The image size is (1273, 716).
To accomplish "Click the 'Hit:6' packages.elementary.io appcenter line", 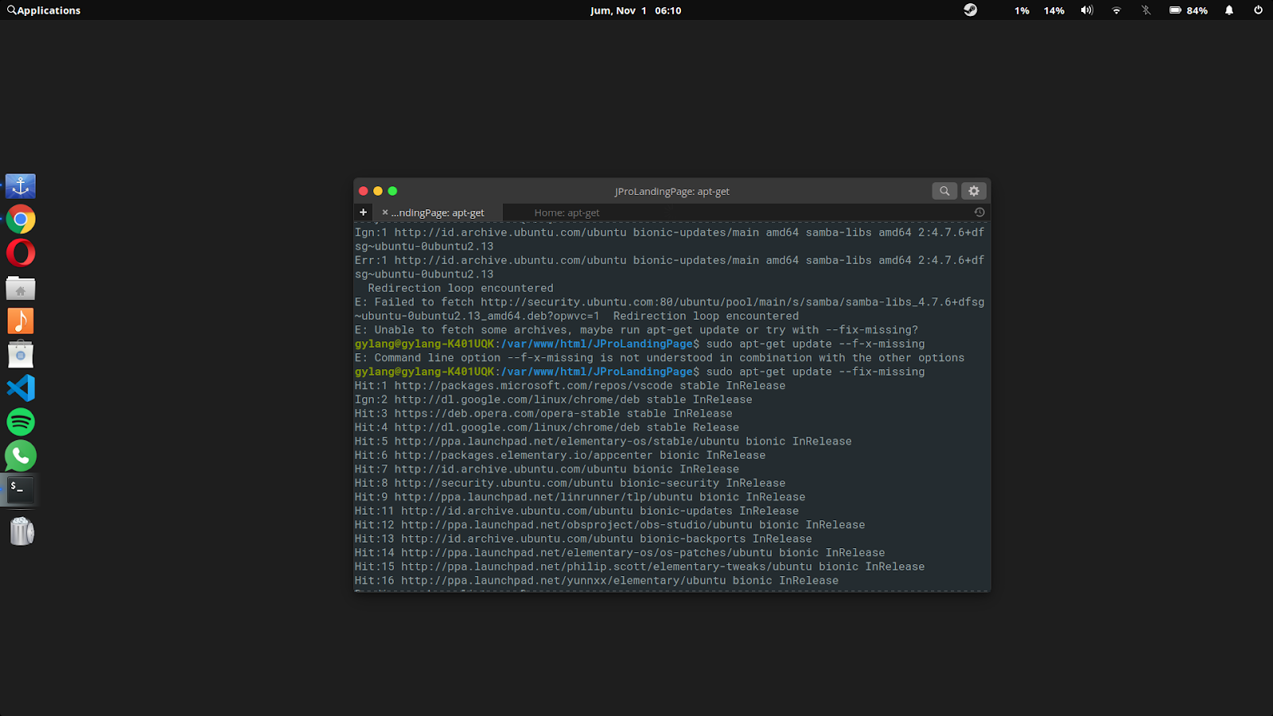I will (560, 455).
